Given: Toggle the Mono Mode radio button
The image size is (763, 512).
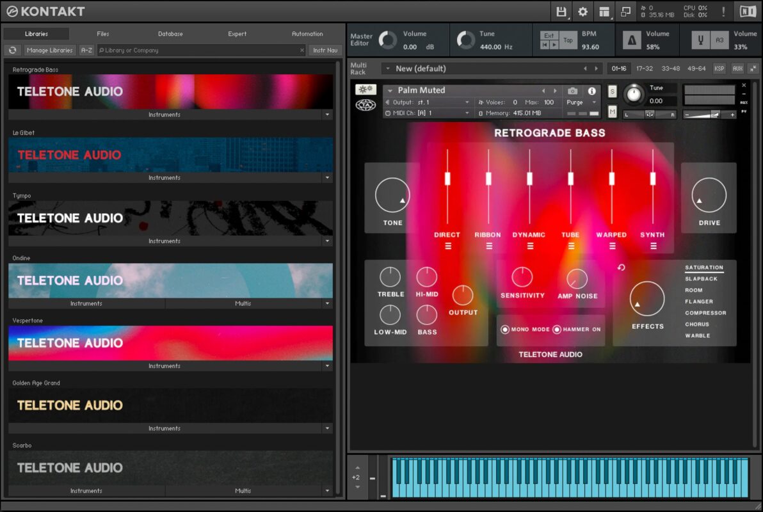Looking at the screenshot, I should 505,330.
